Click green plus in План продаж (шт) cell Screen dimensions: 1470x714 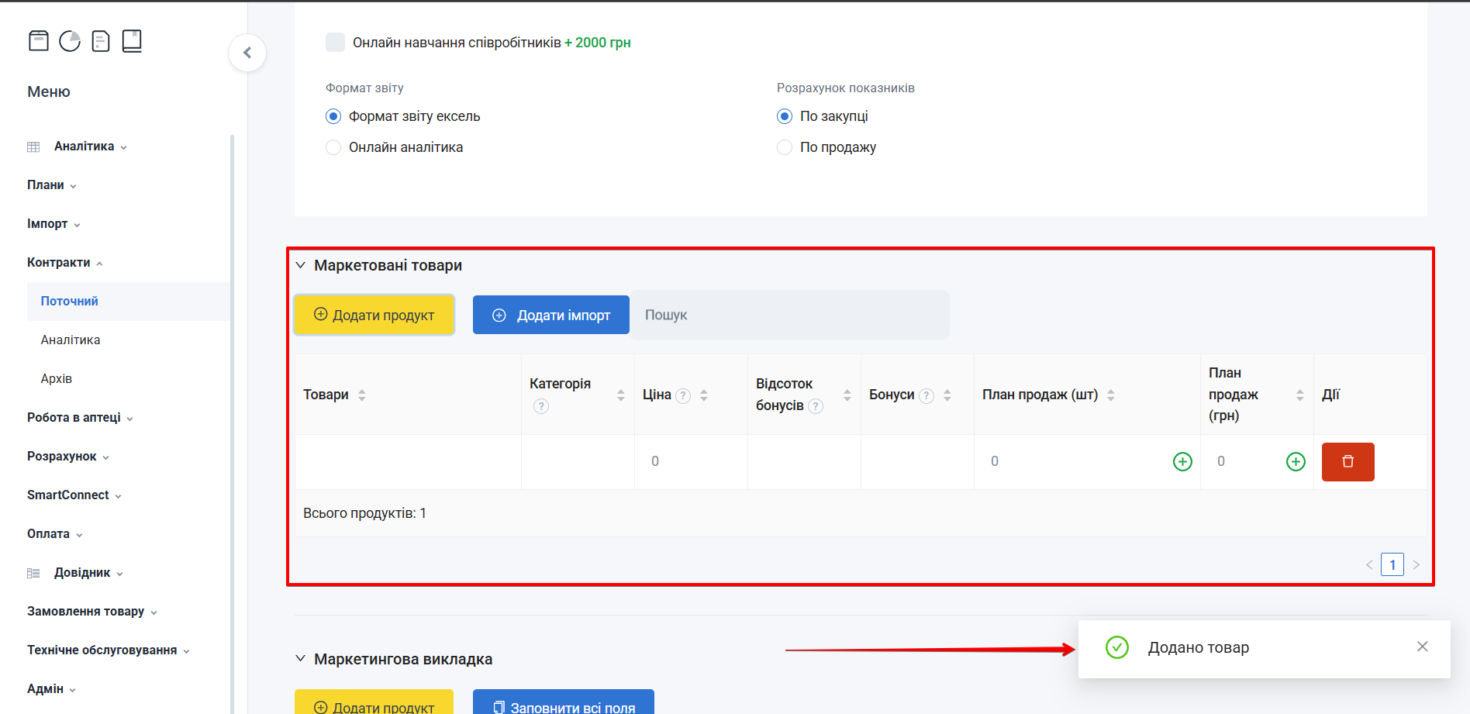click(1182, 462)
